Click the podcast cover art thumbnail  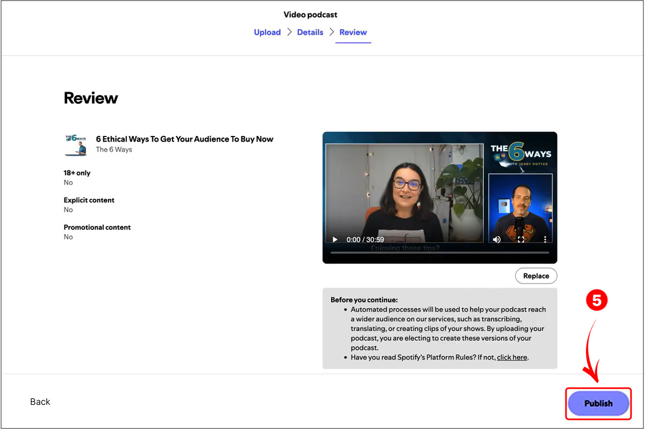[x=76, y=145]
